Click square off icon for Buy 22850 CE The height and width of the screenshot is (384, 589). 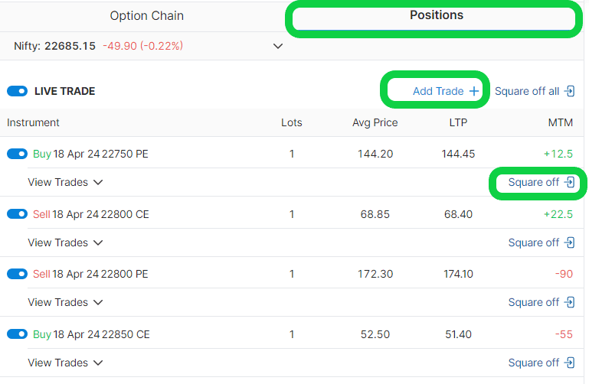[x=570, y=363]
